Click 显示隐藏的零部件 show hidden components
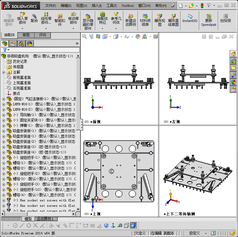Screen dimensions: 238x237 [x=88, y=22]
